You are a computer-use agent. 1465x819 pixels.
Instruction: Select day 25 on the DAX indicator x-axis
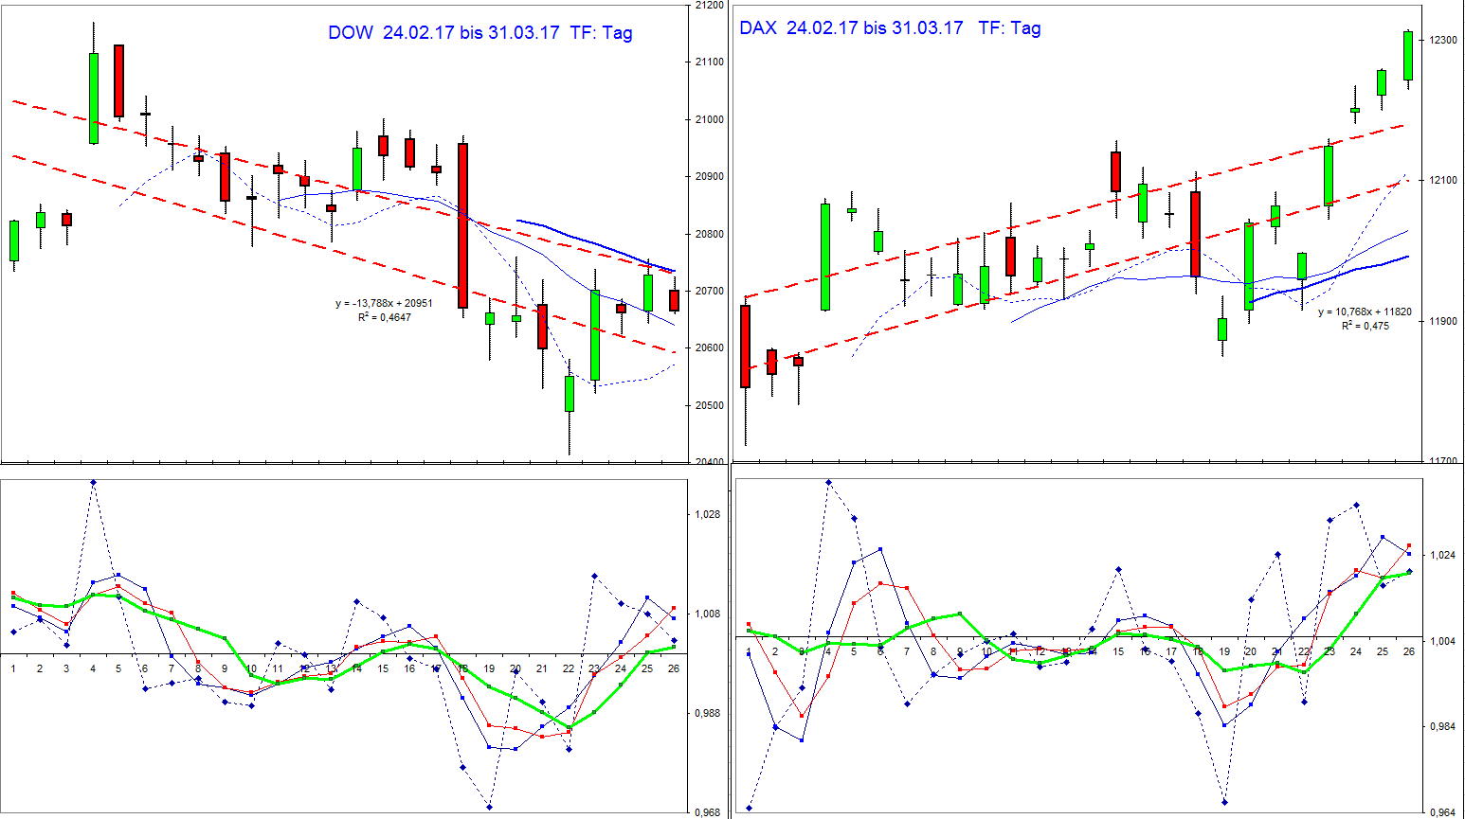(1383, 651)
